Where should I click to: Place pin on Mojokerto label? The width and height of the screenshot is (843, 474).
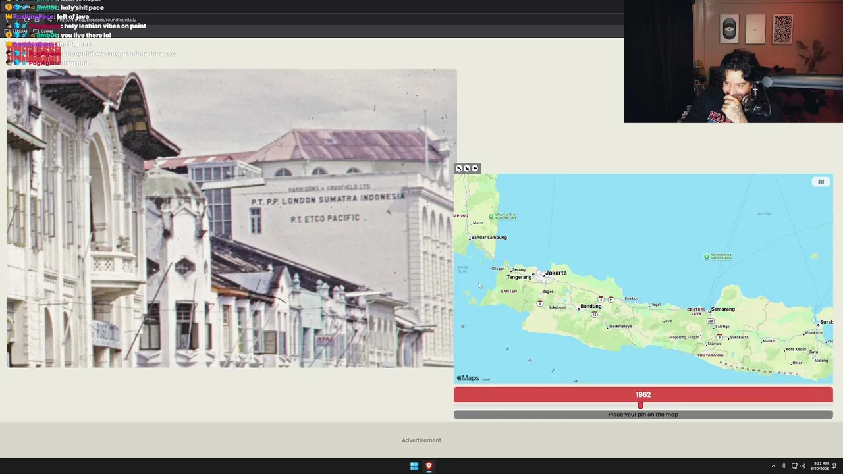pos(814,332)
